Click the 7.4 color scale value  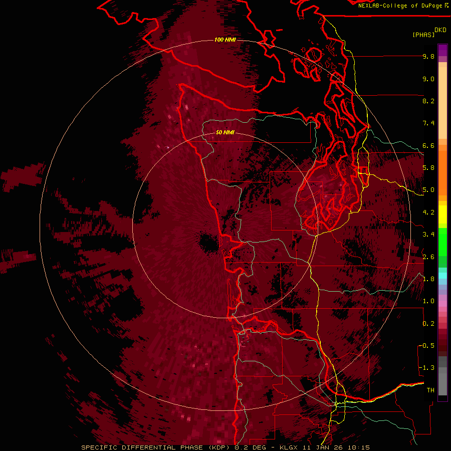(428, 123)
